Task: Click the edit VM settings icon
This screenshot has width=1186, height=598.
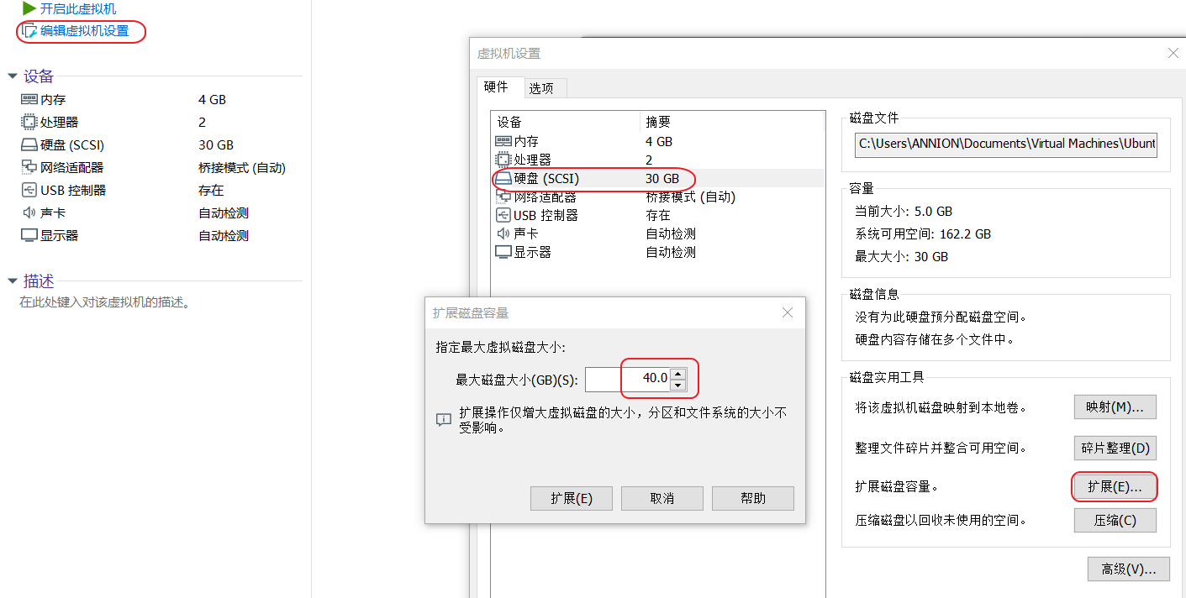Action: pyautogui.click(x=29, y=32)
